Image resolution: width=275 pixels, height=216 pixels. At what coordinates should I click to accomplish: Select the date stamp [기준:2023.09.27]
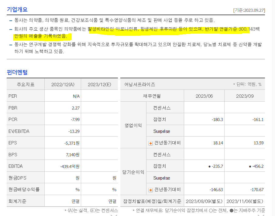coord(249,10)
